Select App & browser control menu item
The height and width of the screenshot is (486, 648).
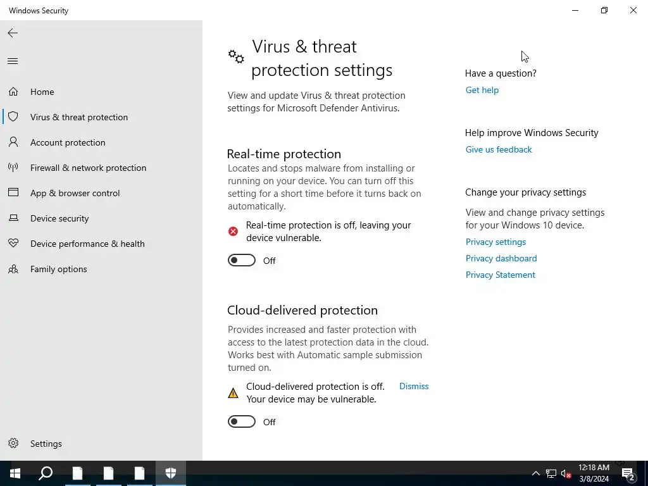pyautogui.click(x=101, y=193)
